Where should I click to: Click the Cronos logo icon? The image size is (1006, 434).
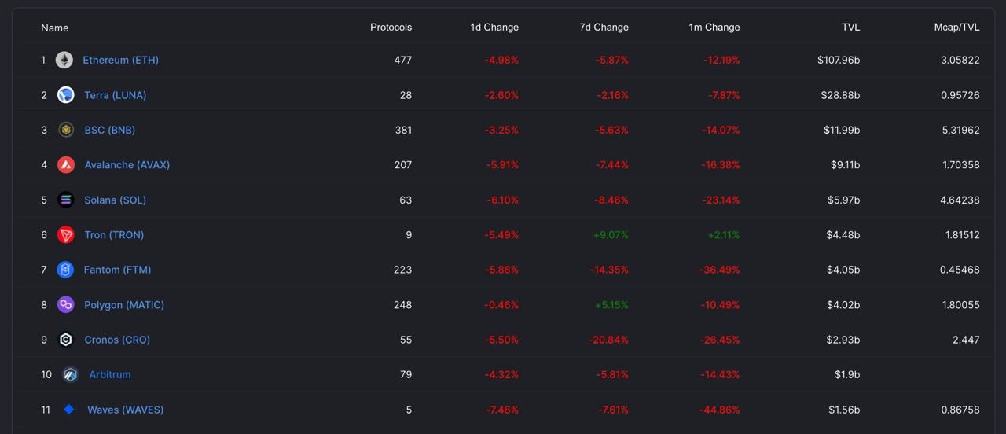[x=66, y=340]
